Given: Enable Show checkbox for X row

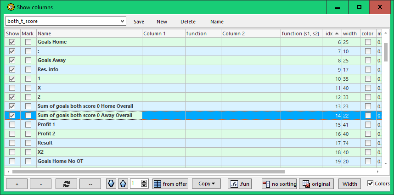Looking at the screenshot, I should [x=12, y=88].
